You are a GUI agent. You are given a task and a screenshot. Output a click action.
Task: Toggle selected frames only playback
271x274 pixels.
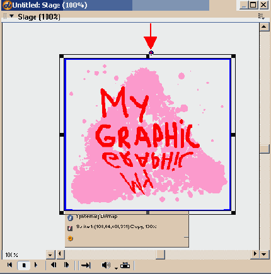pyautogui.click(x=125, y=265)
